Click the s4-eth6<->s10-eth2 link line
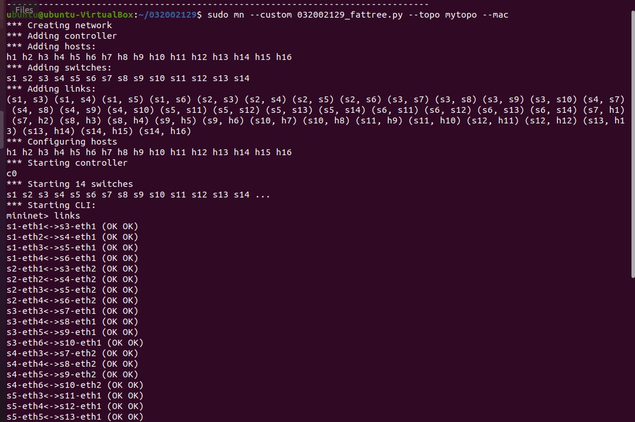Image resolution: width=635 pixels, height=422 pixels. pyautogui.click(x=75, y=385)
